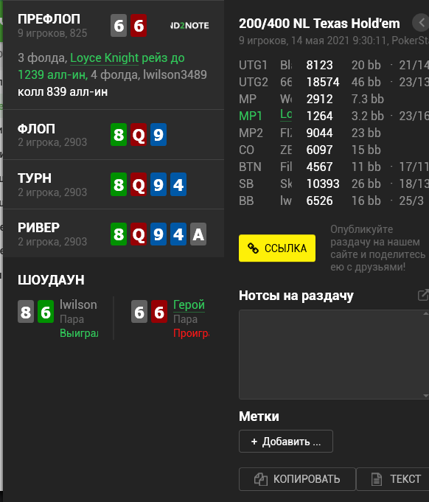Click the Нотсы на раздачу heading
The image size is (429, 502).
click(x=296, y=296)
